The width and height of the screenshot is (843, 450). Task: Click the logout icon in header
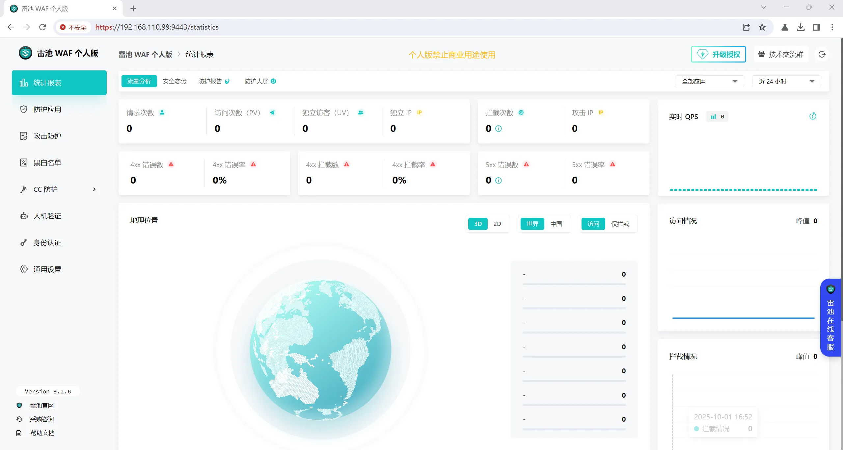(822, 54)
